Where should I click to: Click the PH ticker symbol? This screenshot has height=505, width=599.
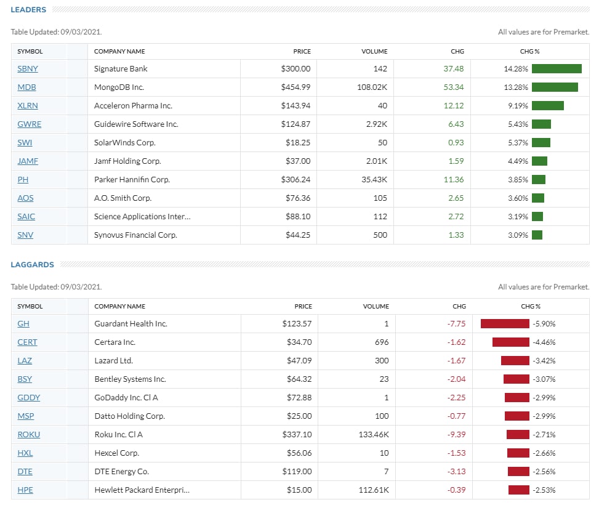point(23,180)
